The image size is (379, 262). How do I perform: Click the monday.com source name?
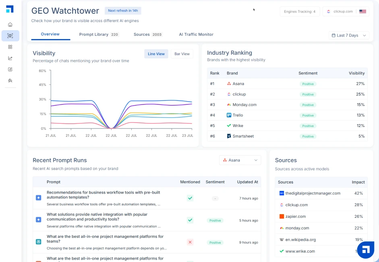point(297,228)
